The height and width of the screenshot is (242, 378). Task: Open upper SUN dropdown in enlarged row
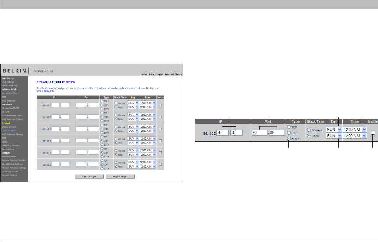[334, 130]
